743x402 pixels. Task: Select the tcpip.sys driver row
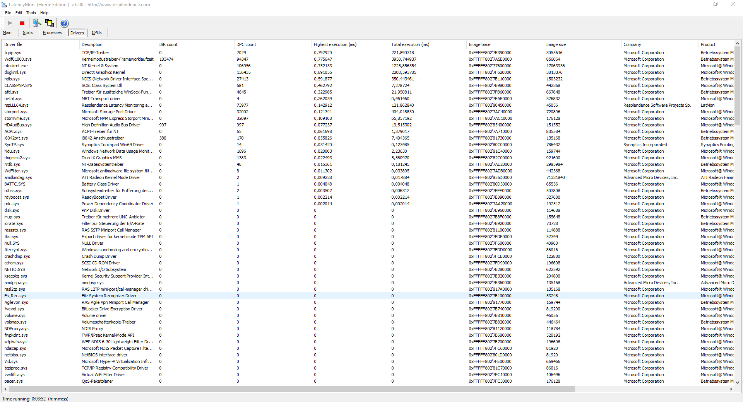(x=368, y=53)
